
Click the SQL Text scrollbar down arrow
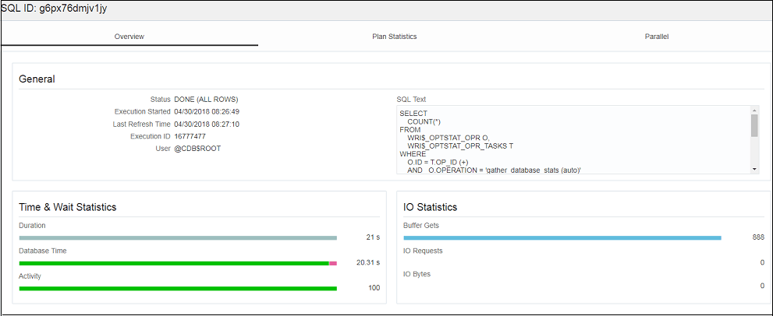[x=754, y=169]
